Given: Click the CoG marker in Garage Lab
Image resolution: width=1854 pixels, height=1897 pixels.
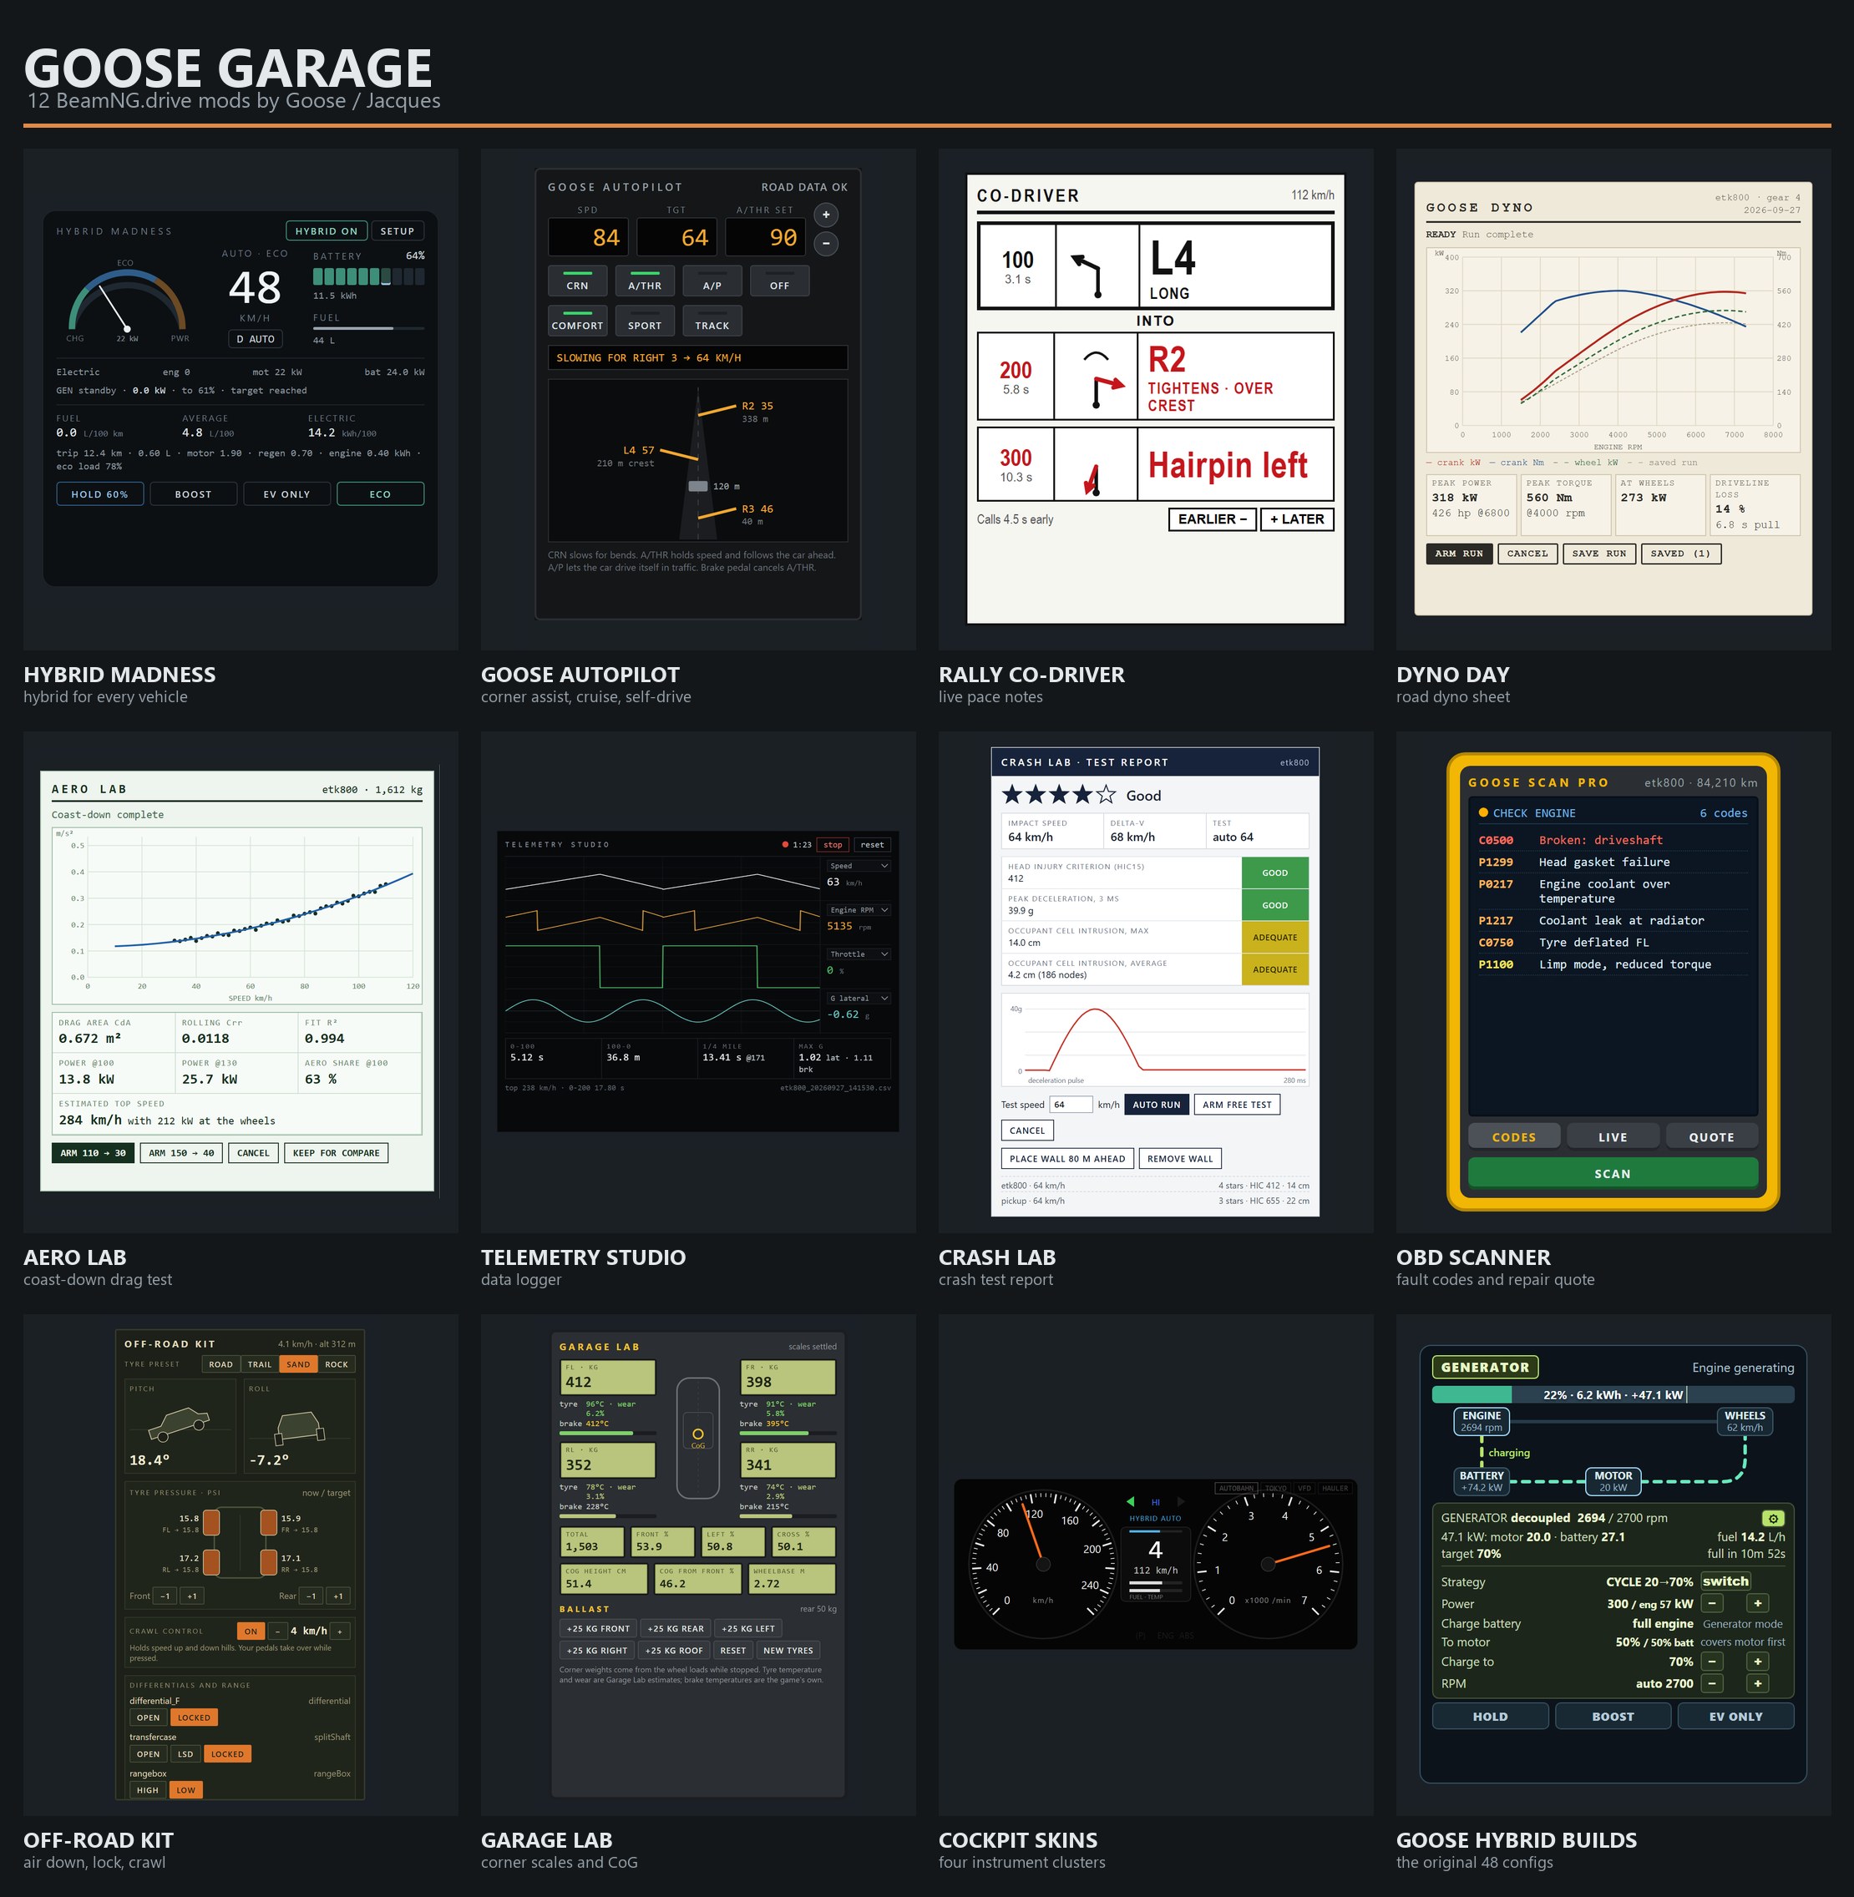Looking at the screenshot, I should click(698, 1434).
